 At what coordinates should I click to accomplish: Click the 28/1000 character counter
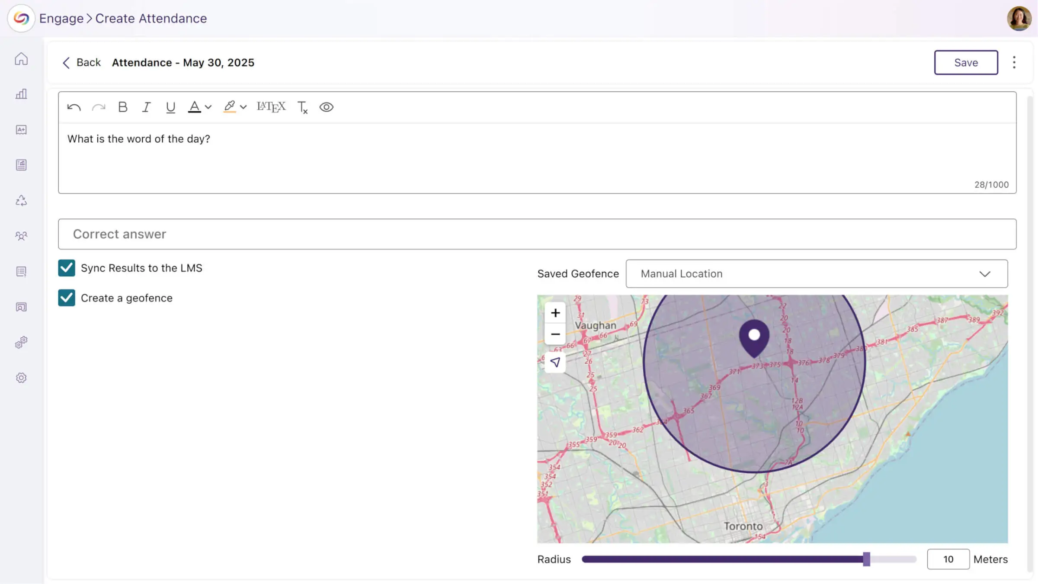(x=991, y=185)
